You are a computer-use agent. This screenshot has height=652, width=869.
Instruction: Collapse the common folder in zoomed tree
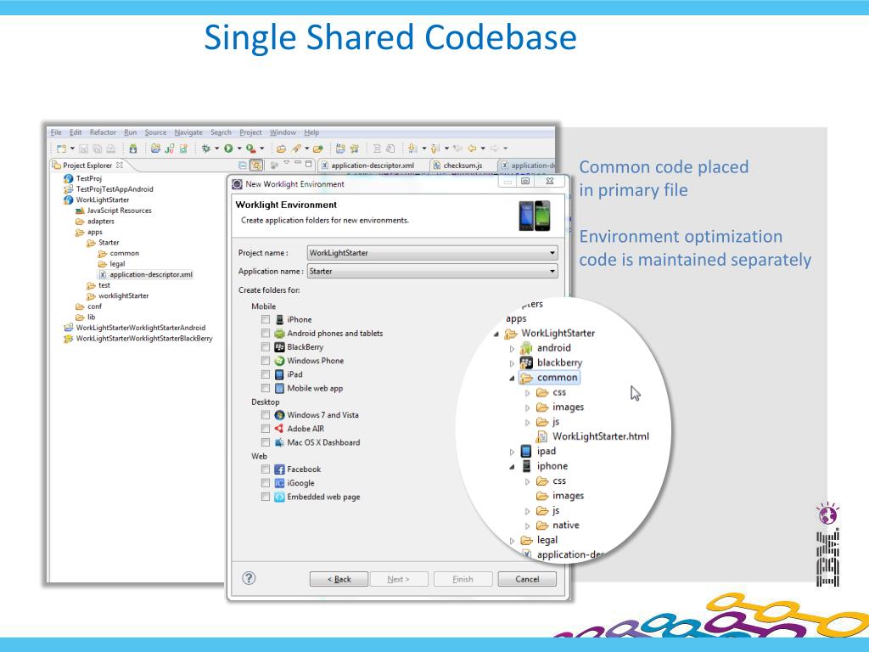(512, 378)
